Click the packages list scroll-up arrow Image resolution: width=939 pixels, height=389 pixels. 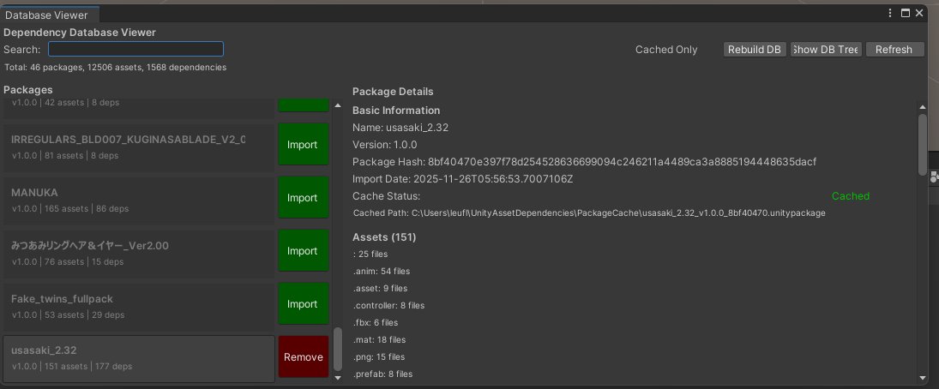pyautogui.click(x=338, y=105)
